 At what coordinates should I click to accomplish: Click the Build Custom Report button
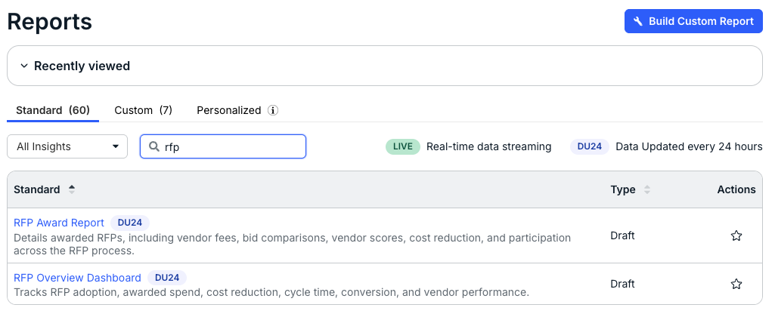coord(693,21)
